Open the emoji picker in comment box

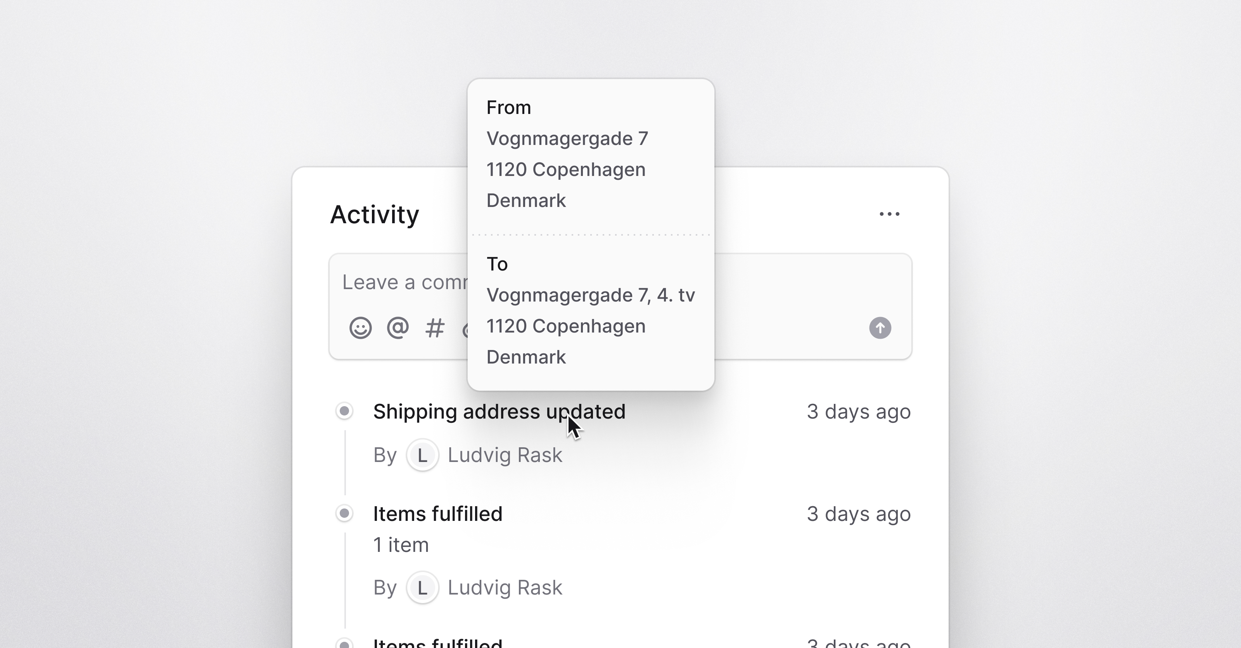[360, 328]
